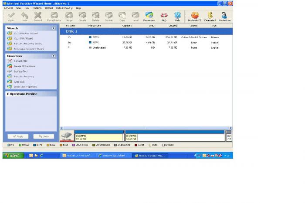This screenshot has width=305, height=203.
Task: Click the Donate dollar icon
Action: click(x=210, y=17)
